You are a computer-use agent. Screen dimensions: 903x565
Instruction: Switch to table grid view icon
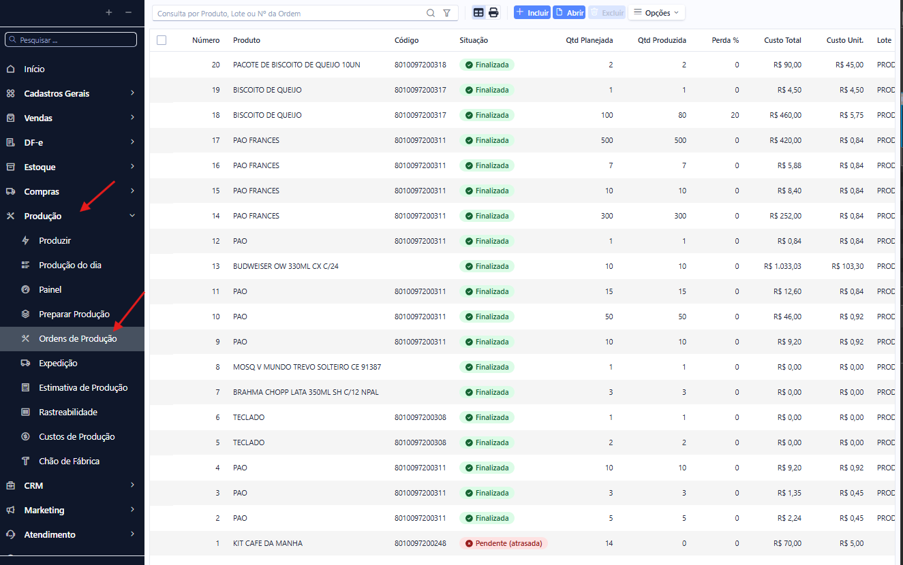tap(478, 13)
